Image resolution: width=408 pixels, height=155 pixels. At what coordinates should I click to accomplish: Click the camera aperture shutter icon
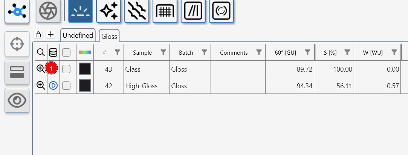(48, 11)
